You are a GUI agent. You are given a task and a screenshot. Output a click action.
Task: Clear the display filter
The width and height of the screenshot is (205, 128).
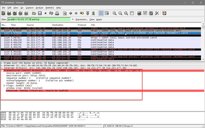[92, 19]
